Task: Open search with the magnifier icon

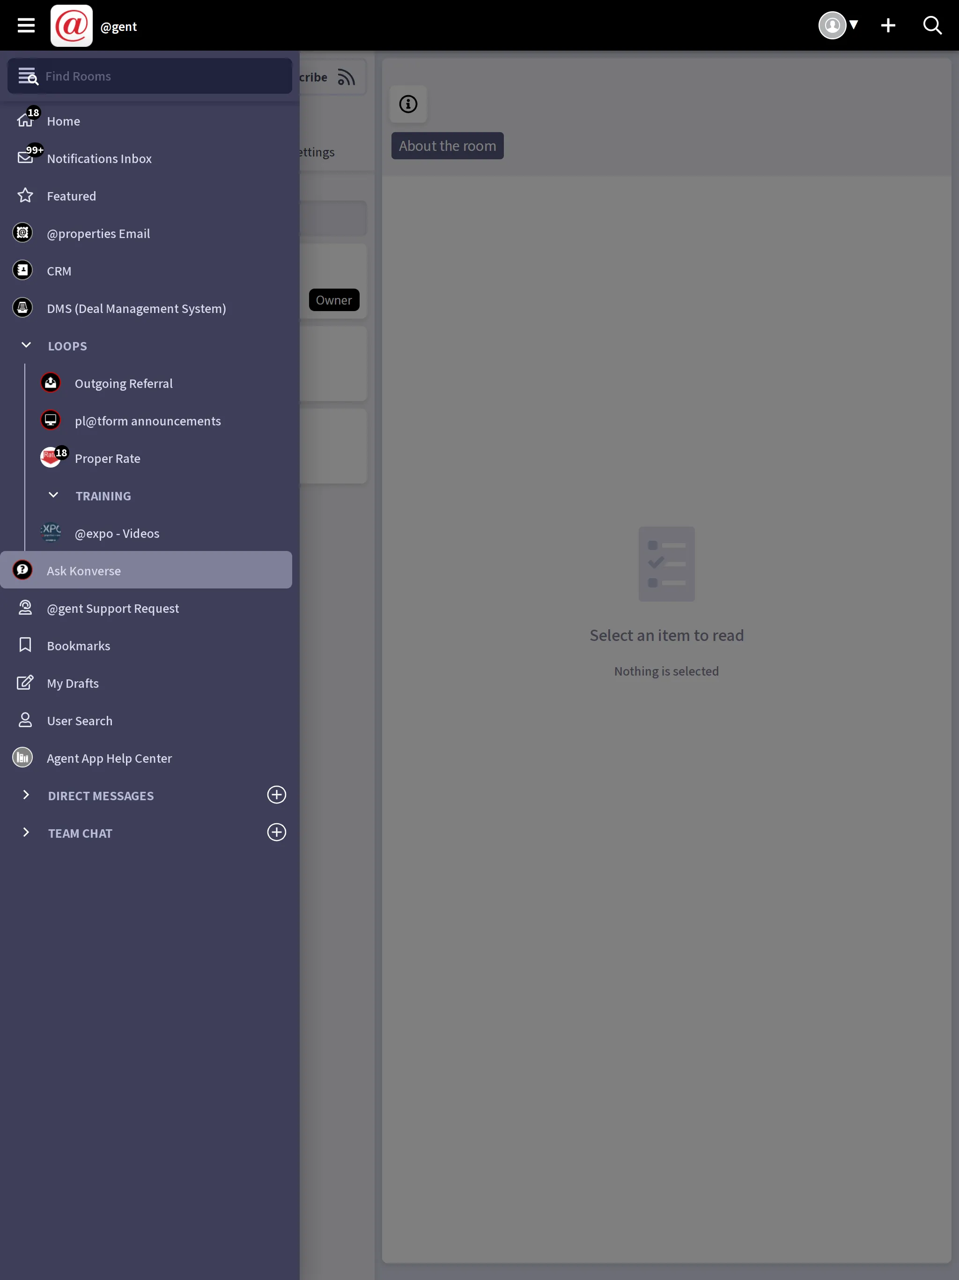Action: point(932,25)
